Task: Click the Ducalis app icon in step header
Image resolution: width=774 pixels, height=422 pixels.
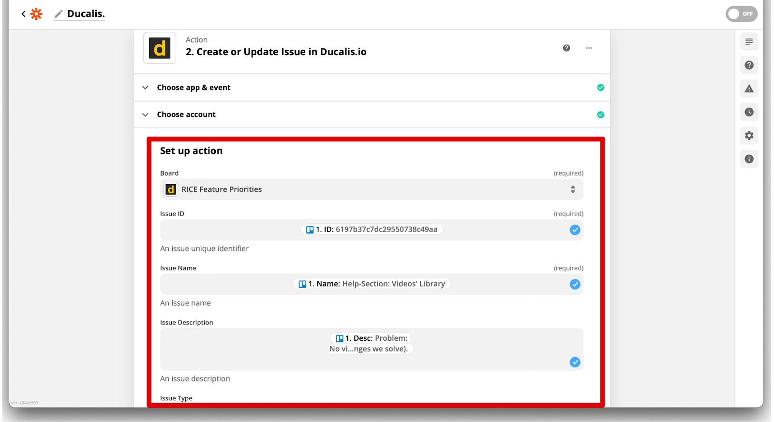Action: point(160,48)
